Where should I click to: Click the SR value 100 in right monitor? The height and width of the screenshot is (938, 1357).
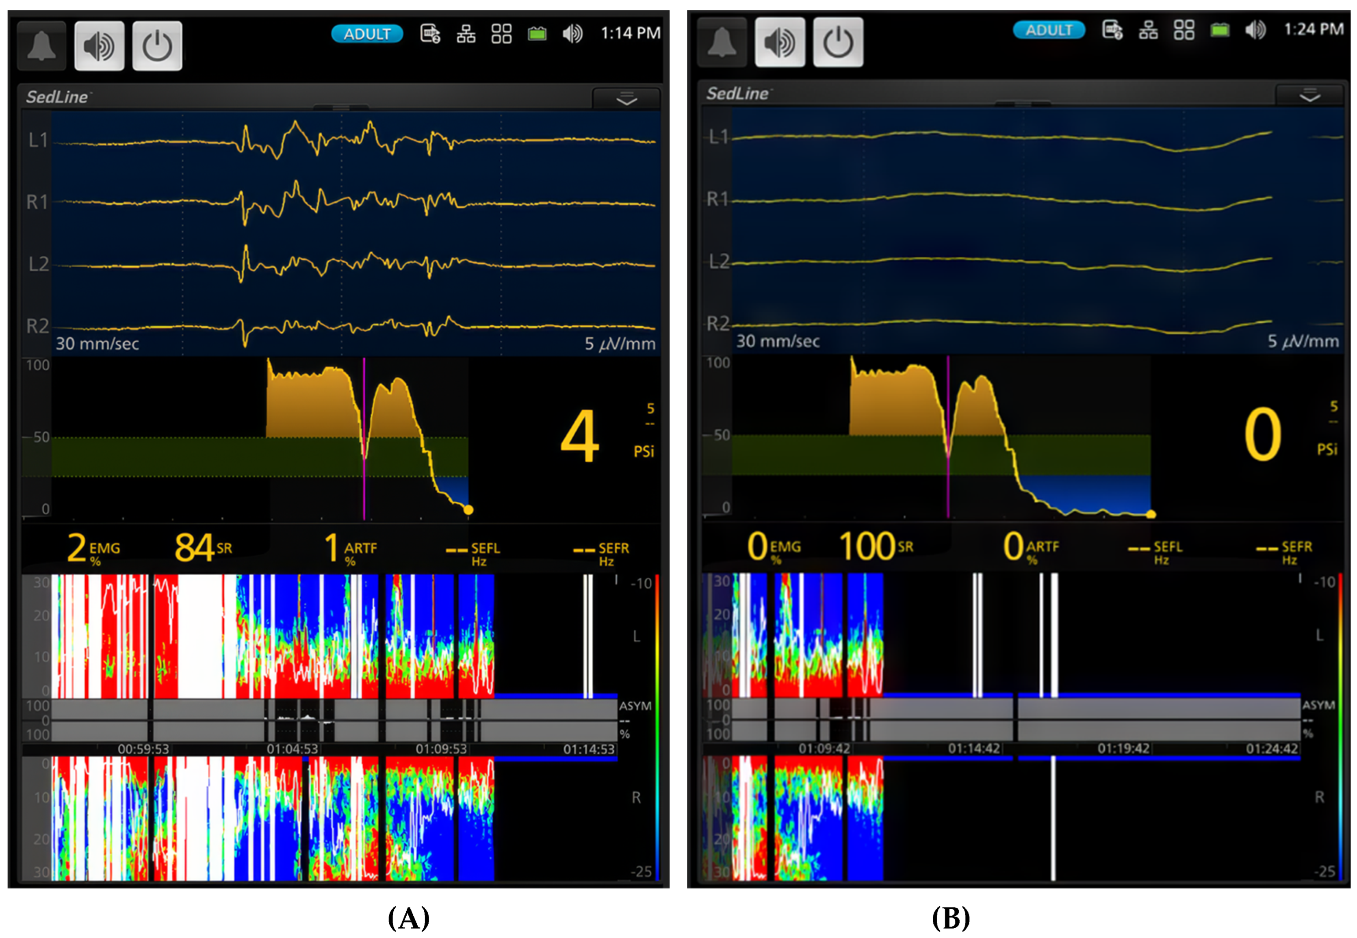[x=868, y=546]
